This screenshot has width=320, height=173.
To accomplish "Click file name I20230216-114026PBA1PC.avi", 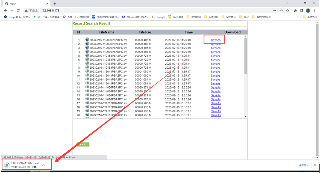I will coord(108,87).
